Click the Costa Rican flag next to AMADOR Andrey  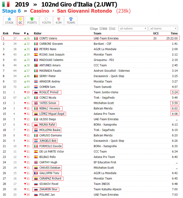[36, 81]
